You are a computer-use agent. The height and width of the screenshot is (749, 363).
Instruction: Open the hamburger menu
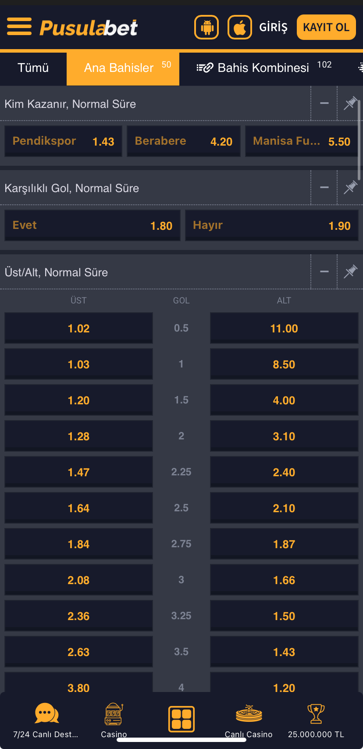(19, 27)
